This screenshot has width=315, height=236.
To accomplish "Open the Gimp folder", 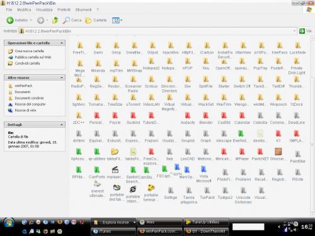I will pyautogui.click(x=116, y=48).
